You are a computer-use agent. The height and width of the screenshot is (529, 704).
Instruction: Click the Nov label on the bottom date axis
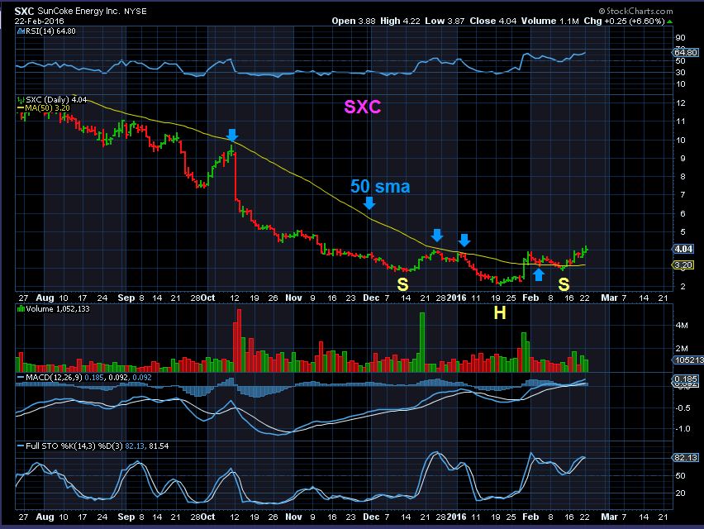click(293, 517)
